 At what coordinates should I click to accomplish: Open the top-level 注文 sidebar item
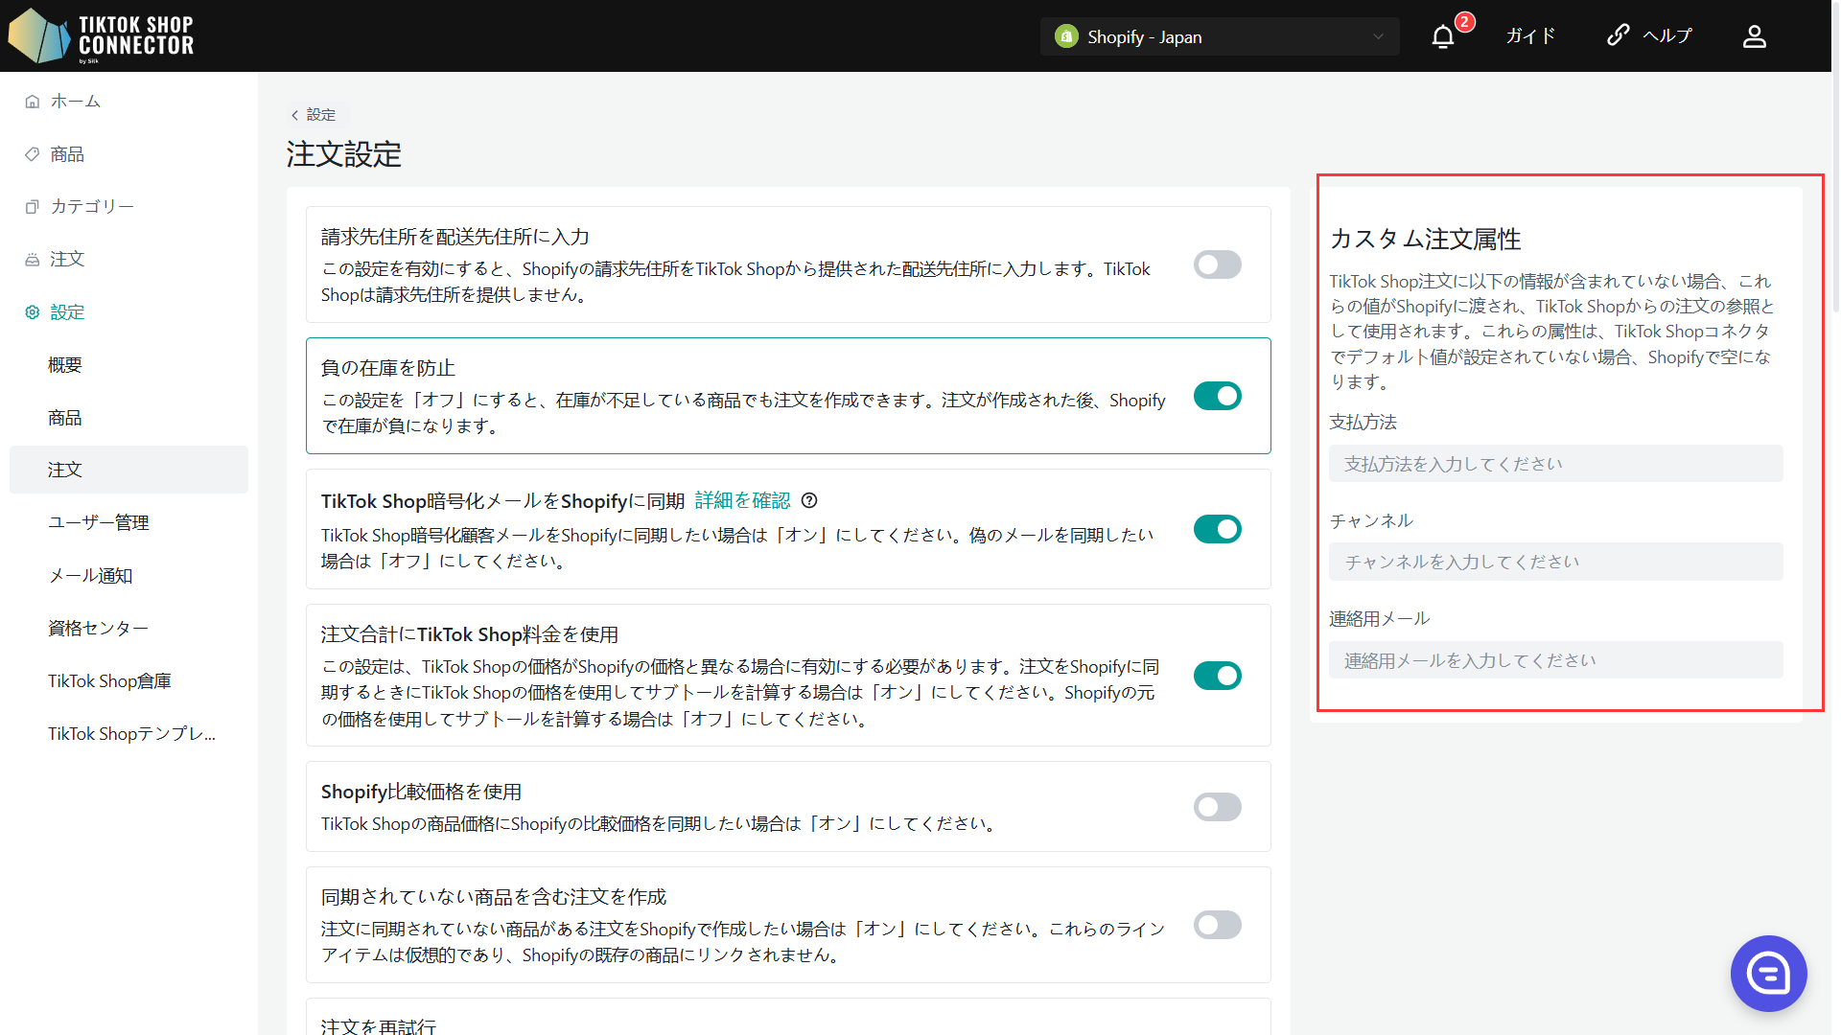(67, 260)
